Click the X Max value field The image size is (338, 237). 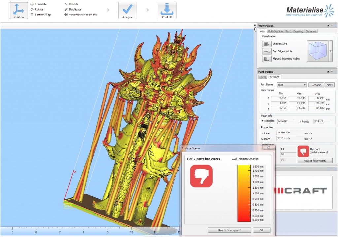click(x=297, y=98)
